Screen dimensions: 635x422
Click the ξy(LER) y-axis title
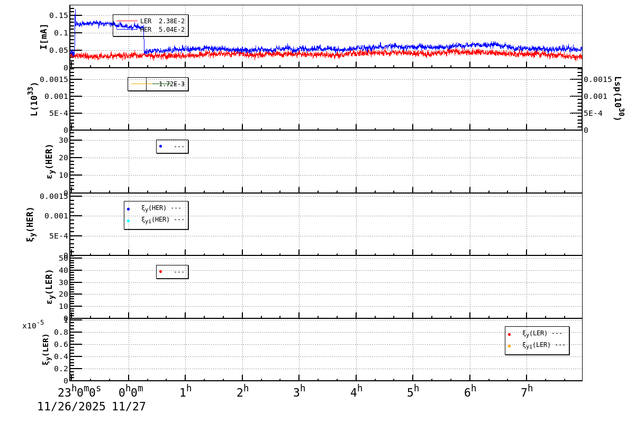pyautogui.click(x=46, y=349)
